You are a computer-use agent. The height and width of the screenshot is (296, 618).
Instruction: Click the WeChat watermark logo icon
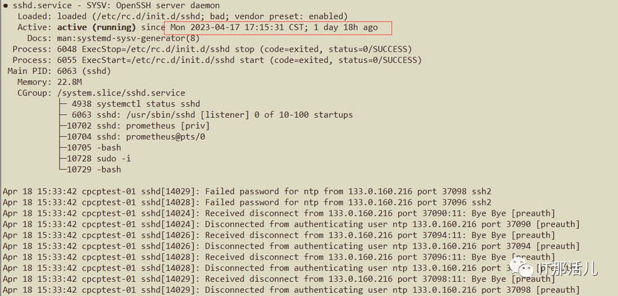coord(523,268)
